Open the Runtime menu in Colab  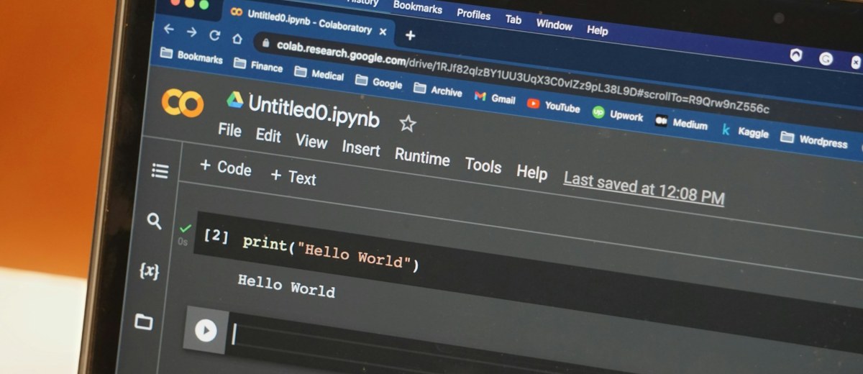(422, 156)
